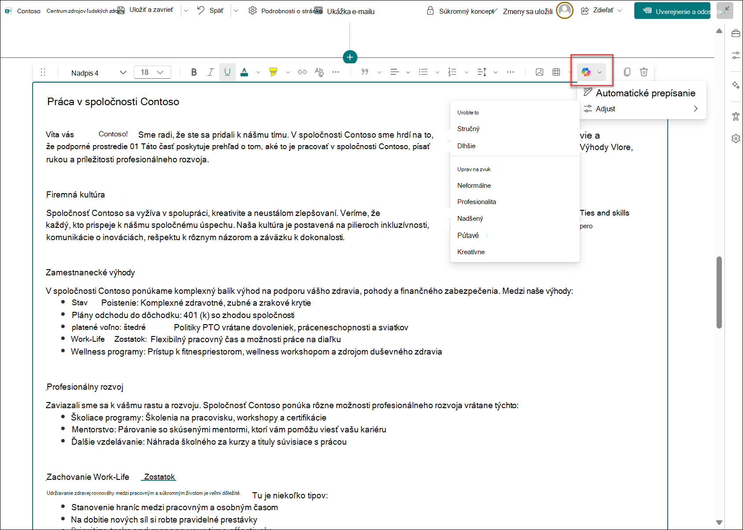The image size is (743, 530).
Task: Insert a pull quote
Action: click(x=365, y=72)
